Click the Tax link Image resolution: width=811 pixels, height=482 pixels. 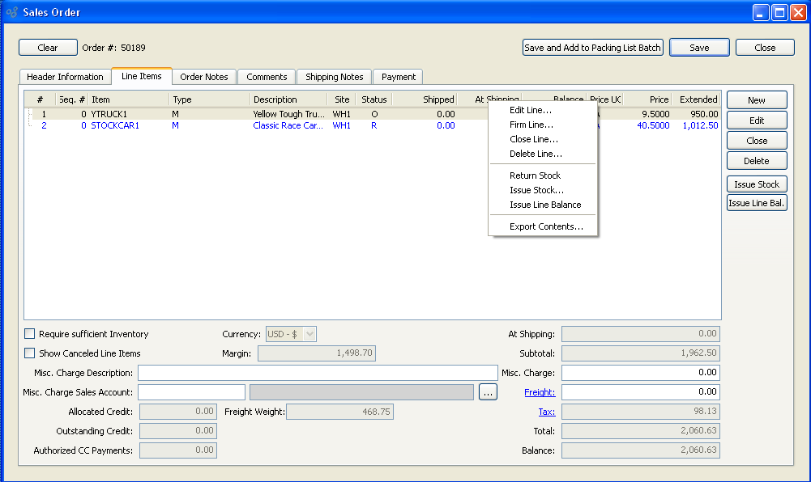pyautogui.click(x=547, y=412)
